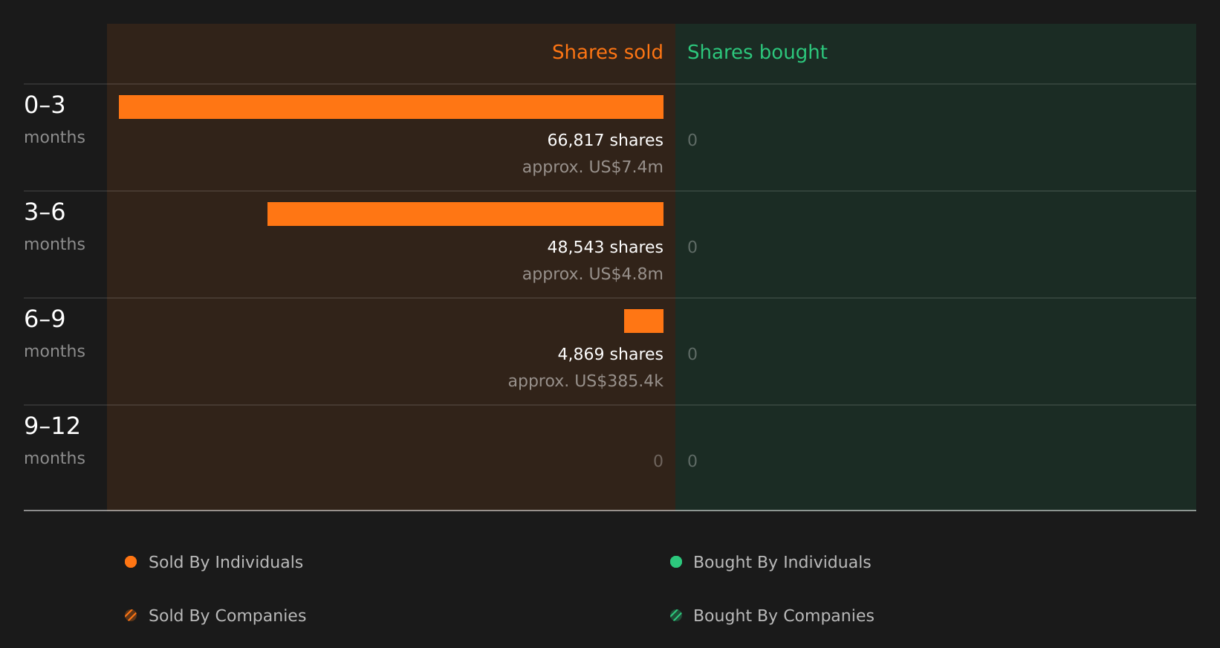1220x648 pixels.
Task: Click the 0–3 months row label
Action: pyautogui.click(x=54, y=120)
